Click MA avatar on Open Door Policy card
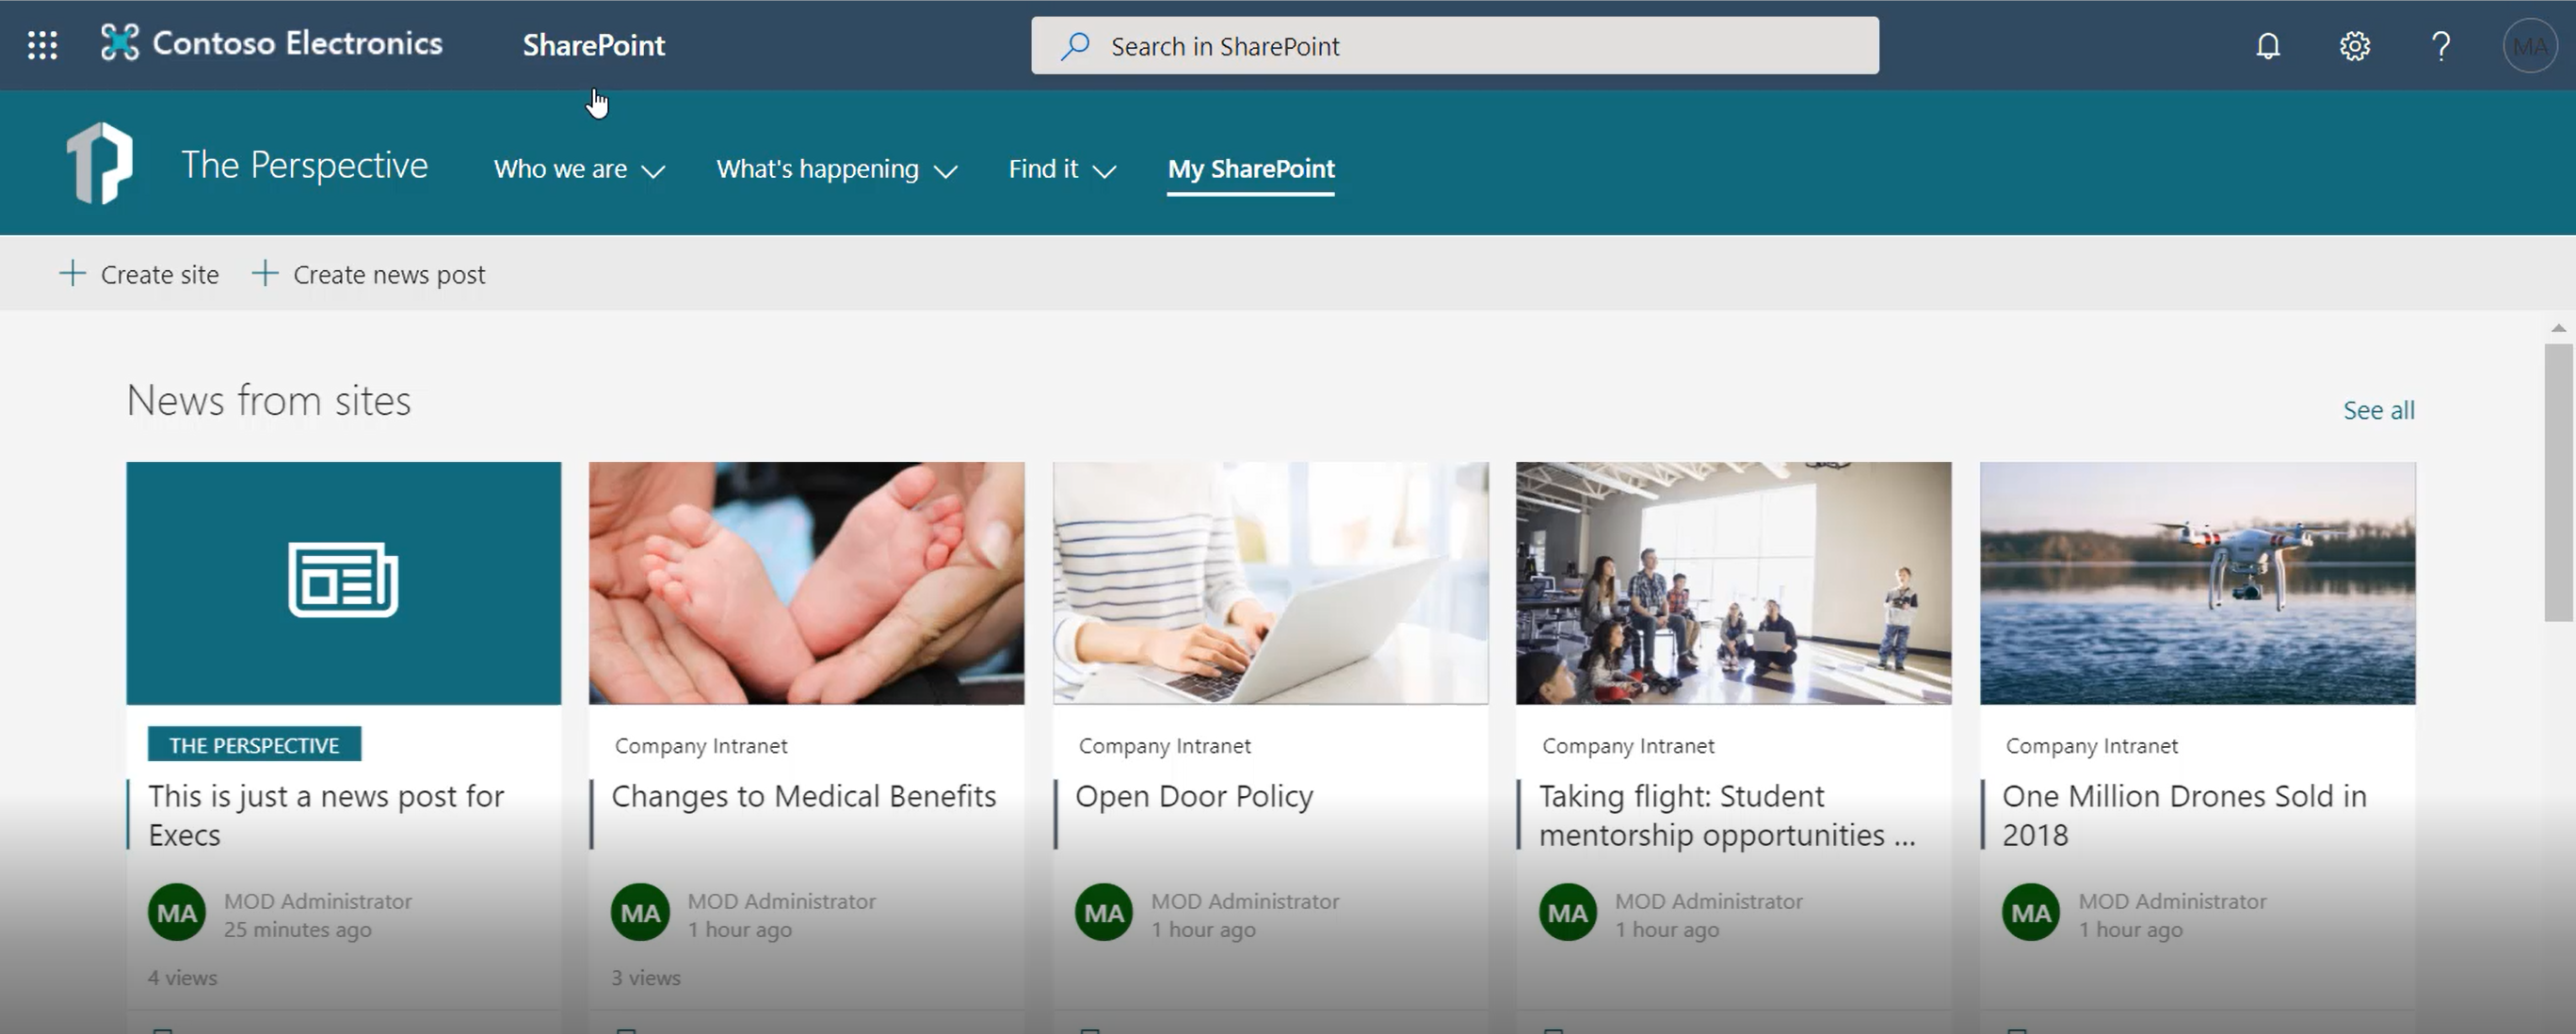Viewport: 2576px width, 1034px height. click(x=1104, y=912)
